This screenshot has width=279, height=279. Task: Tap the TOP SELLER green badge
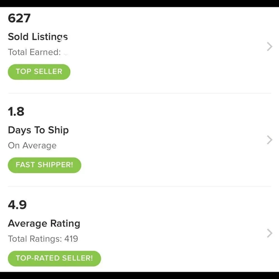click(x=39, y=72)
